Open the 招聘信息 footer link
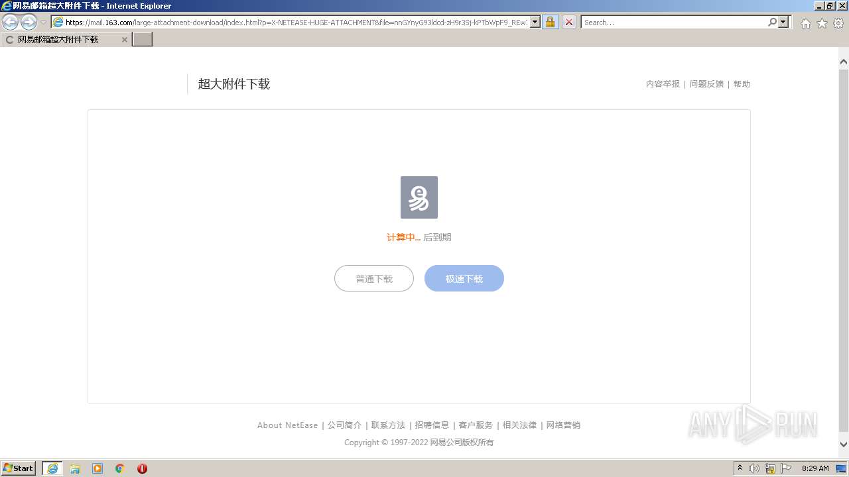849x477 pixels. 432,425
